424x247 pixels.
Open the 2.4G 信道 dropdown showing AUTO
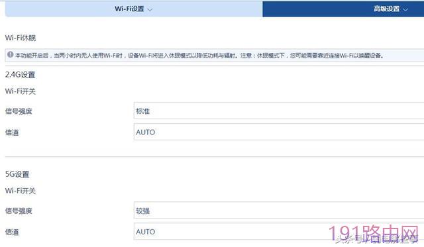279,132
